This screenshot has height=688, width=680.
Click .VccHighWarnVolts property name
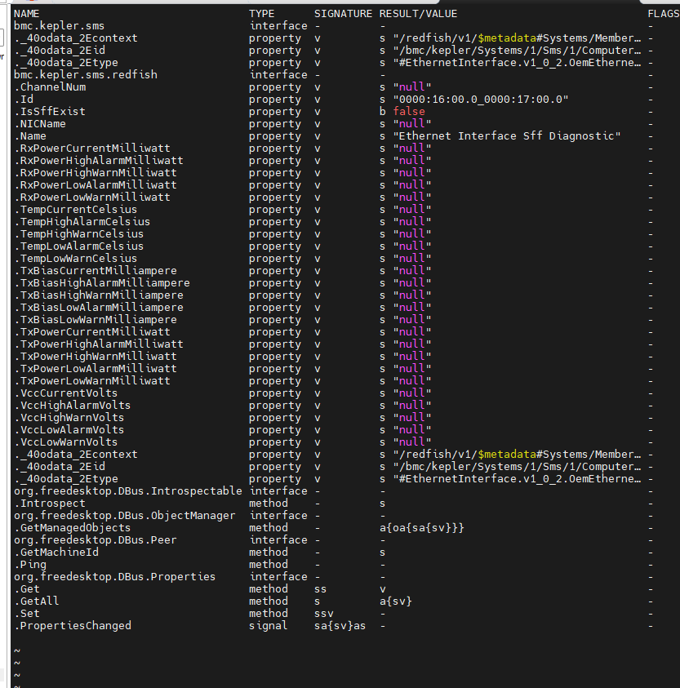coord(69,418)
